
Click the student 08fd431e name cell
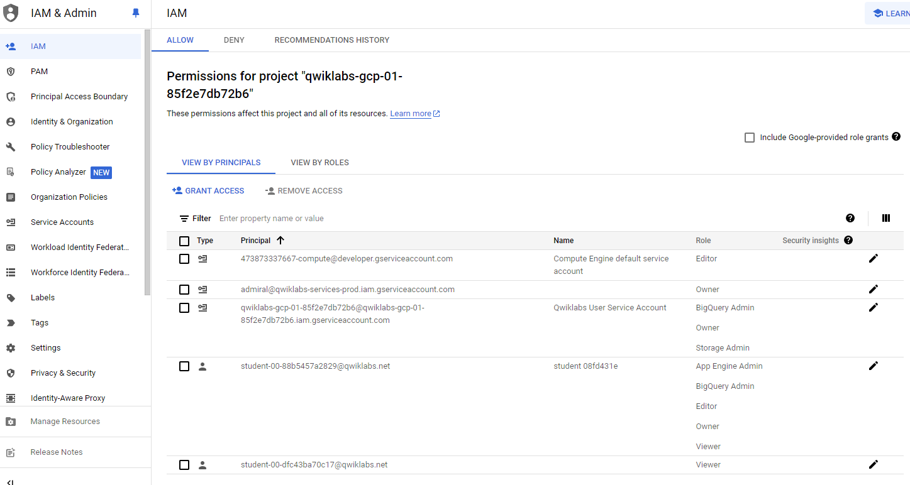point(585,366)
